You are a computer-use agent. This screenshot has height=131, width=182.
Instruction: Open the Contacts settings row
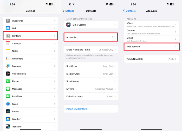tap(30, 36)
